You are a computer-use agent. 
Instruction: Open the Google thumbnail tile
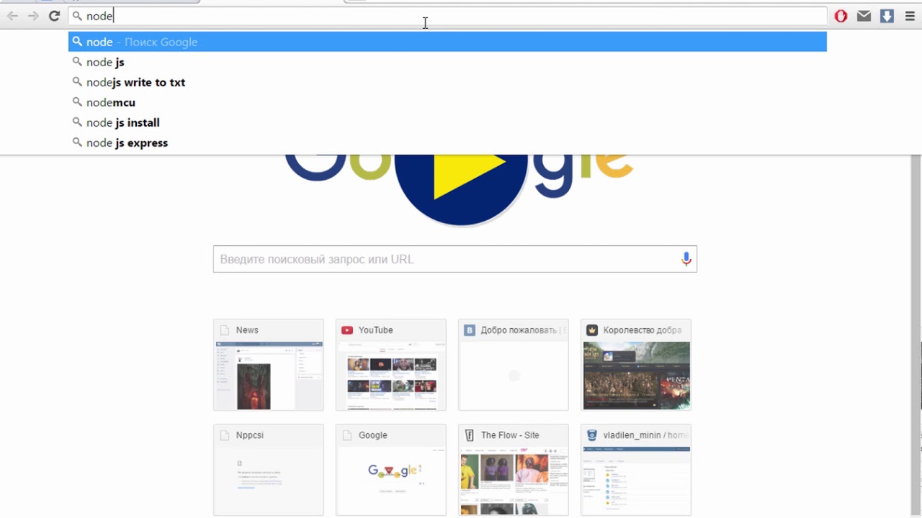pyautogui.click(x=391, y=470)
